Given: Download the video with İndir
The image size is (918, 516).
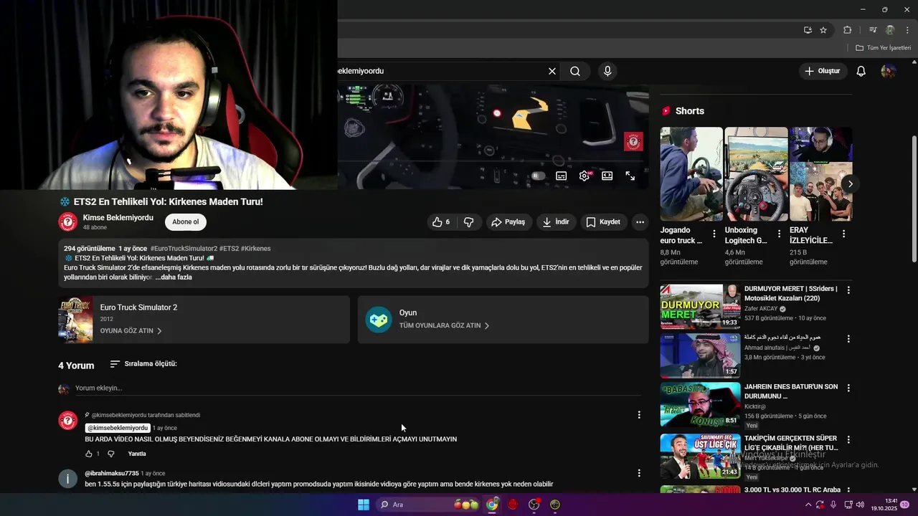Looking at the screenshot, I should [x=556, y=222].
